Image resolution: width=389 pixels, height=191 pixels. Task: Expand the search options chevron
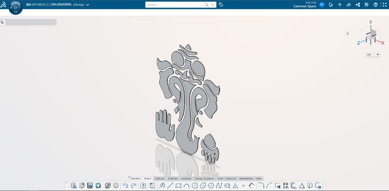pos(213,5)
